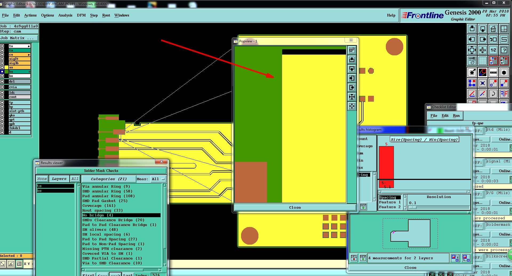This screenshot has height=276, width=512.
Task: Toggle the checkbox for layer cs
Action: (x=2, y=55)
